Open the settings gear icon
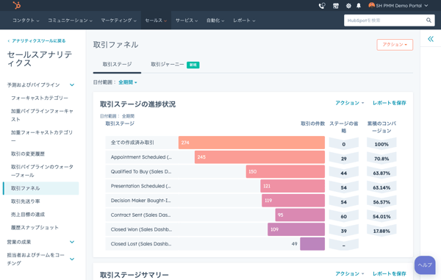Viewport: 441px width, 280px height. (348, 6)
